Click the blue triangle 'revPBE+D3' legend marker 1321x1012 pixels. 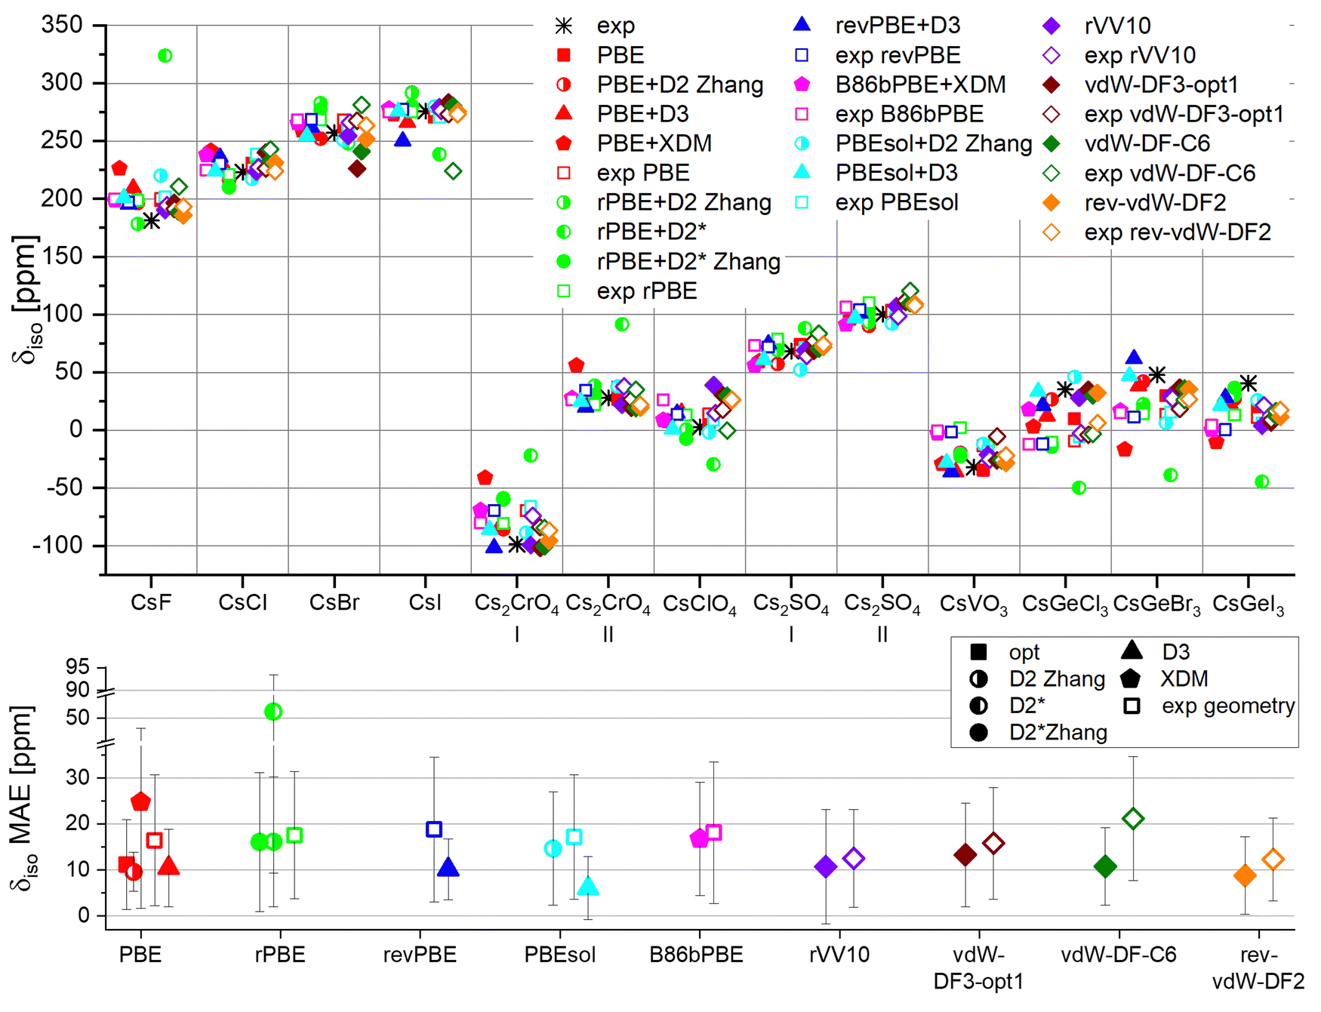[x=802, y=25]
